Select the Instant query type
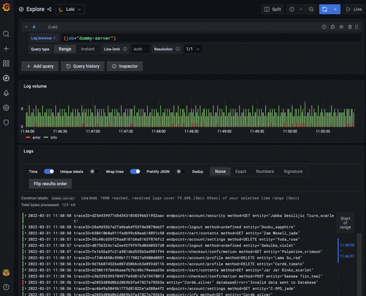This screenshot has width=366, height=296. point(88,49)
